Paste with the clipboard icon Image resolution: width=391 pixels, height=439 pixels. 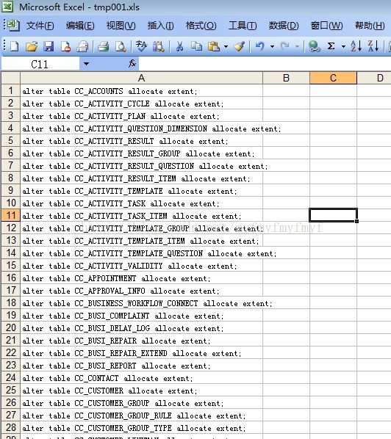pyautogui.click(x=214, y=46)
